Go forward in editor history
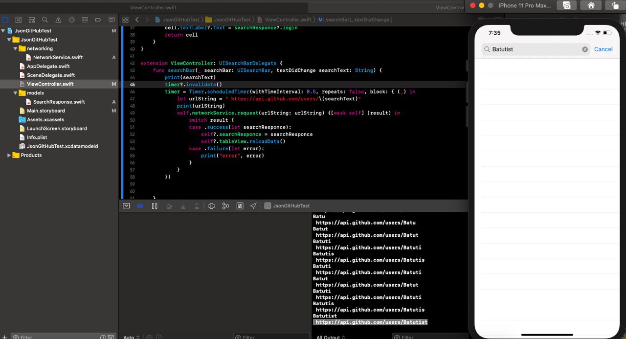 (x=147, y=20)
